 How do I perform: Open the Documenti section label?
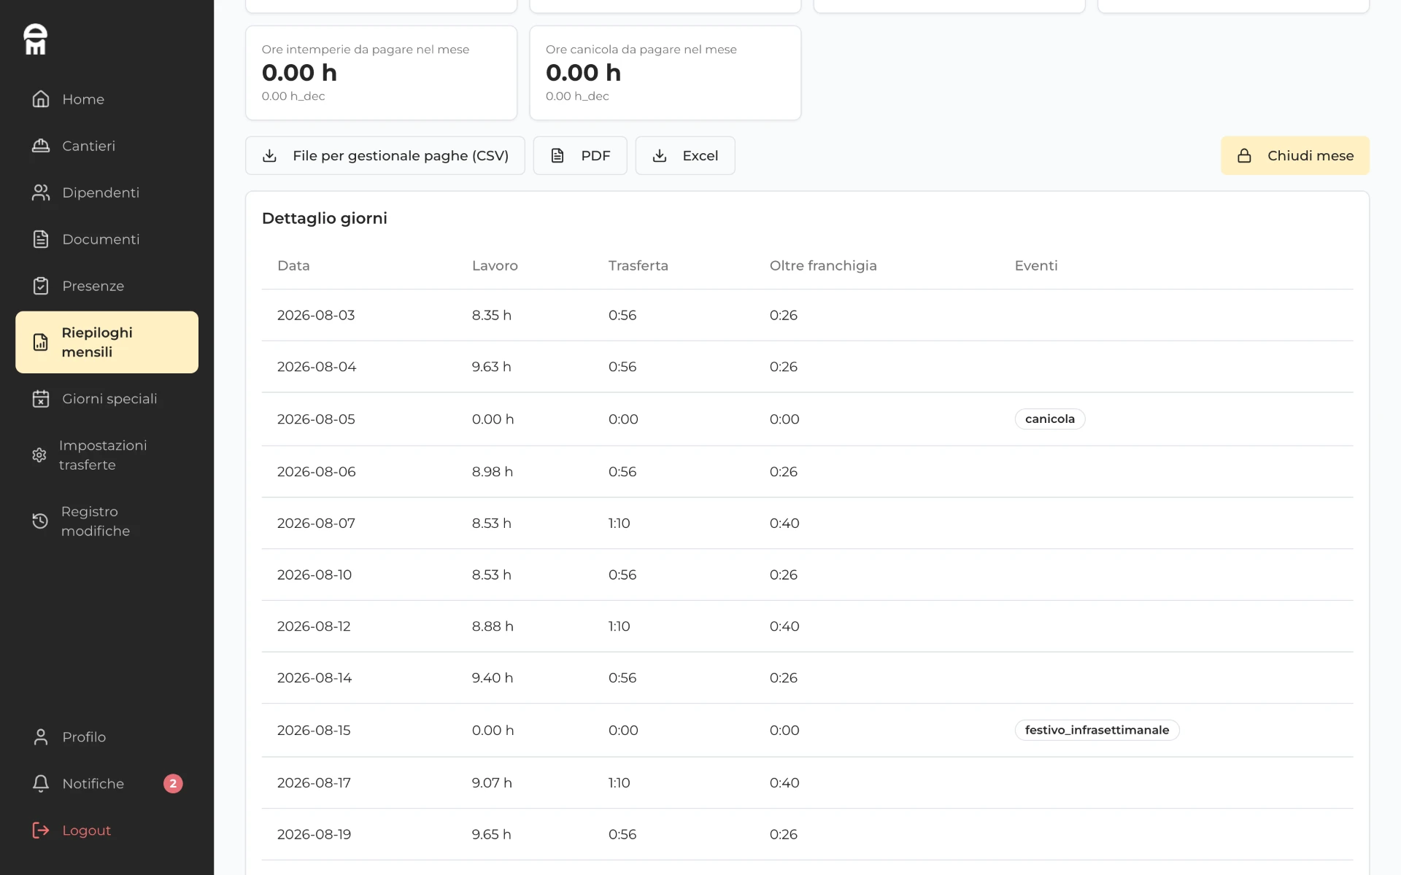[x=101, y=239]
